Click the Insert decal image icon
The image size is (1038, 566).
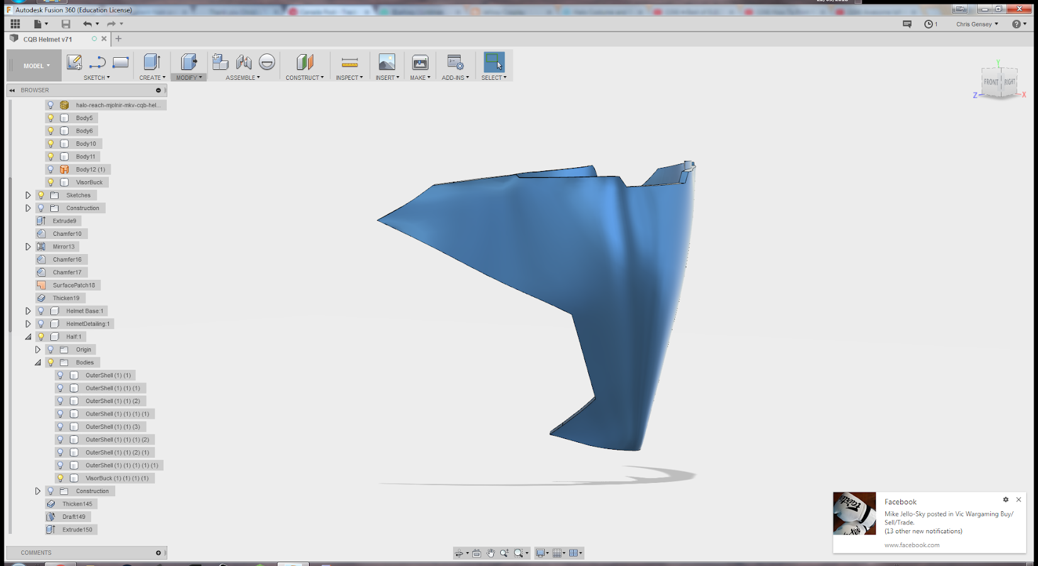[x=387, y=62]
